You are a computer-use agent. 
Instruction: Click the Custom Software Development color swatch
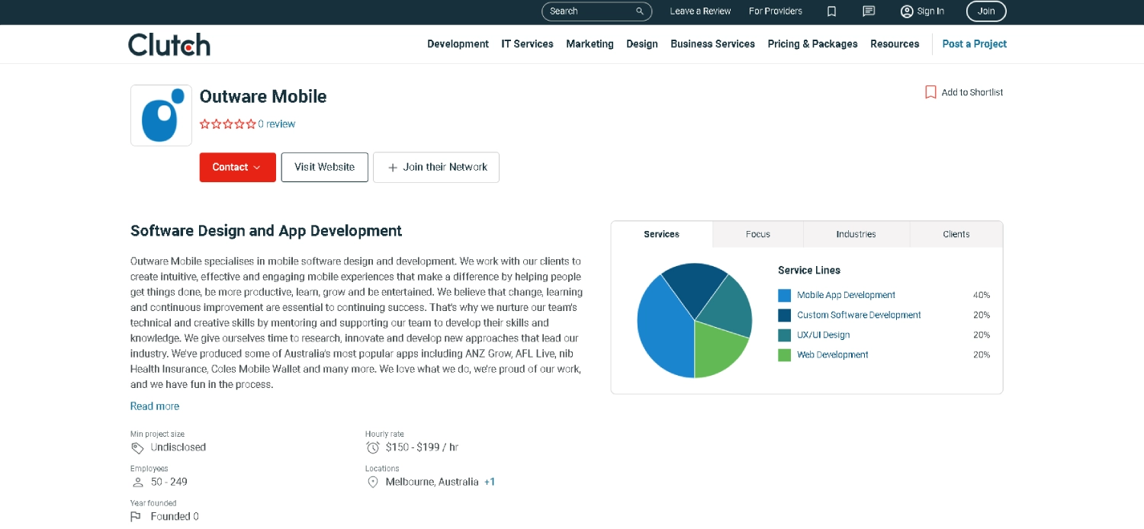click(784, 316)
